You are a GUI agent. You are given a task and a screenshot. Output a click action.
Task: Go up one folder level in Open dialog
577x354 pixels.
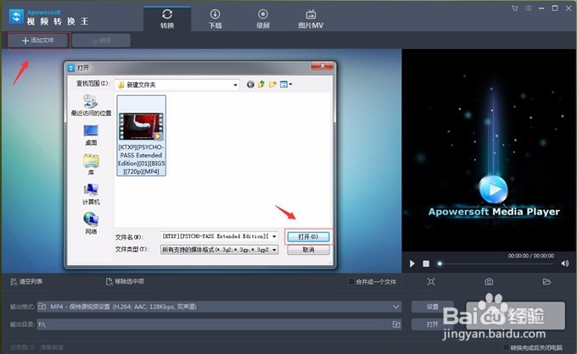pos(261,85)
